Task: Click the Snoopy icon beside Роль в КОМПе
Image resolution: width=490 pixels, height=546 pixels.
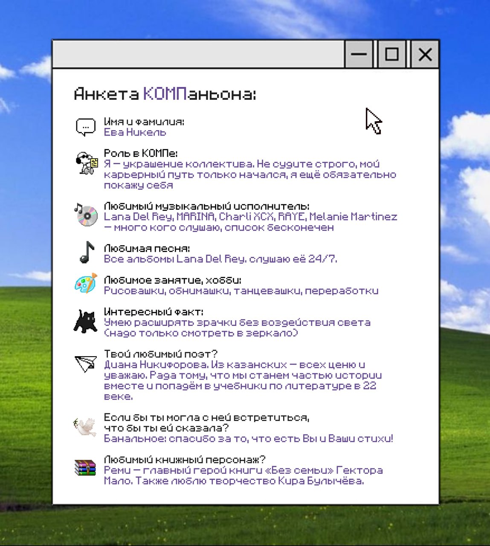Action: pos(87,163)
